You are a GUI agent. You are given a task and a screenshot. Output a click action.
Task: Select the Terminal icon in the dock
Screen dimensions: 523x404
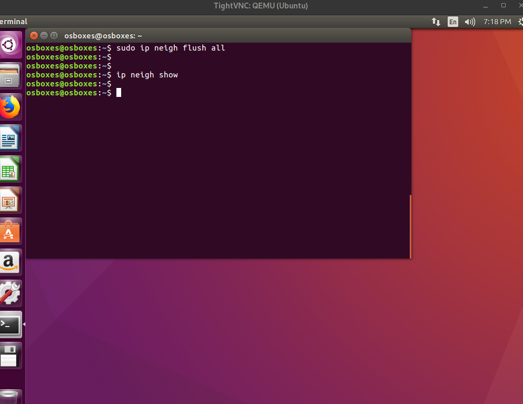point(10,324)
